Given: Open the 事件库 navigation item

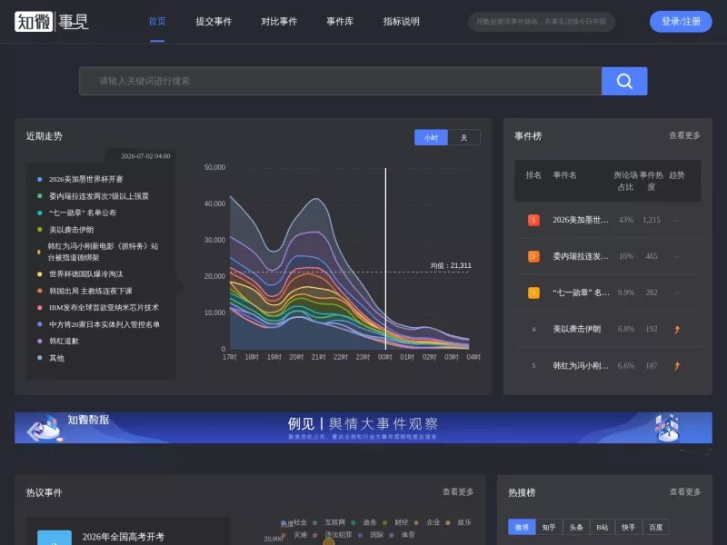Looking at the screenshot, I should [x=340, y=21].
